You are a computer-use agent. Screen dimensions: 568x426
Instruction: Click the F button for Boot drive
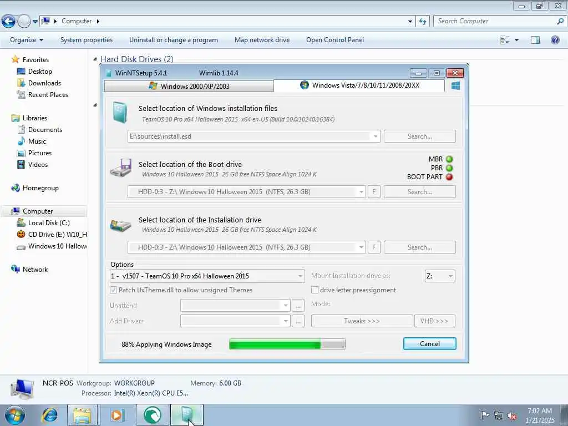point(374,192)
